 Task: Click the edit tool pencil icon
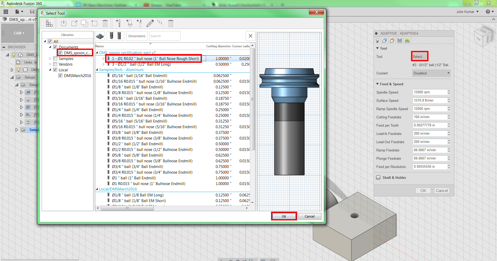(x=150, y=24)
